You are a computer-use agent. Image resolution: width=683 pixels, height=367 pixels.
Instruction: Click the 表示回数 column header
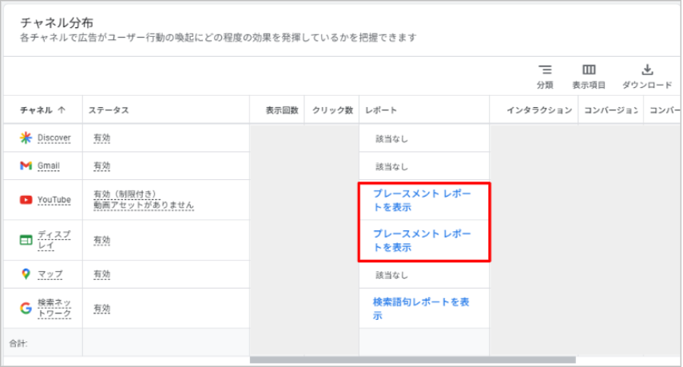[x=281, y=110]
